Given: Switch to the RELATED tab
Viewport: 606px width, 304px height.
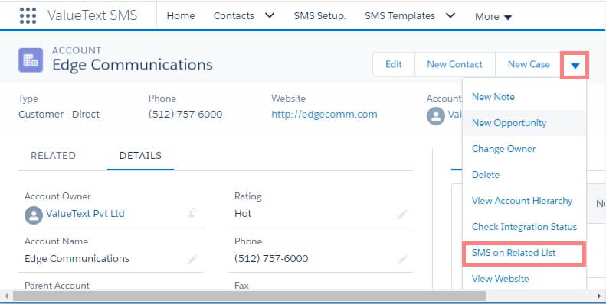Looking at the screenshot, I should (54, 156).
